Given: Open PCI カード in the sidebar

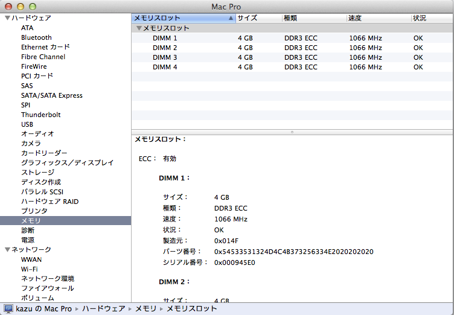Looking at the screenshot, I should tap(37, 76).
